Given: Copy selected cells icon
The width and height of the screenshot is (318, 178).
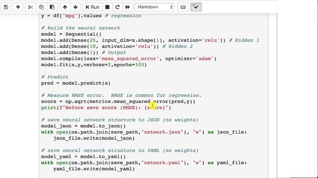Looking at the screenshot, I should [x=41, y=7].
